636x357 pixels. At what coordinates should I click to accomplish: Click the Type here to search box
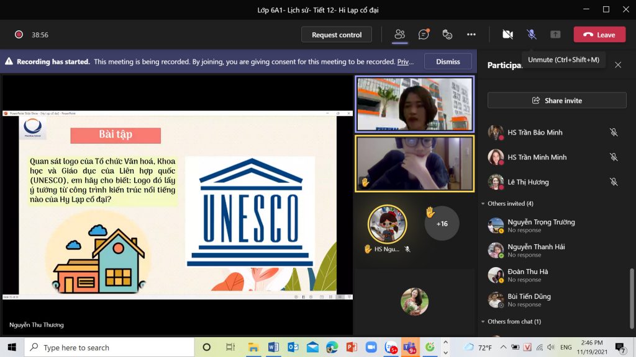pos(109,347)
